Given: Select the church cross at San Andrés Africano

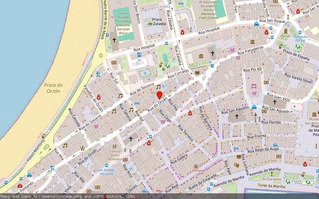Looking at the screenshot, I should point(131,138).
